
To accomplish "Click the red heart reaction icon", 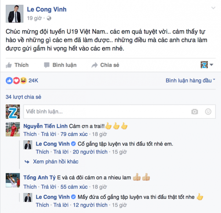I will tap(16, 81).
